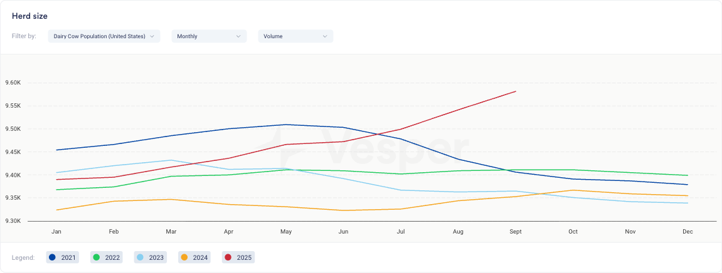Select the Sept x-axis label
Viewport: 722px width, 273px height.
(515, 232)
